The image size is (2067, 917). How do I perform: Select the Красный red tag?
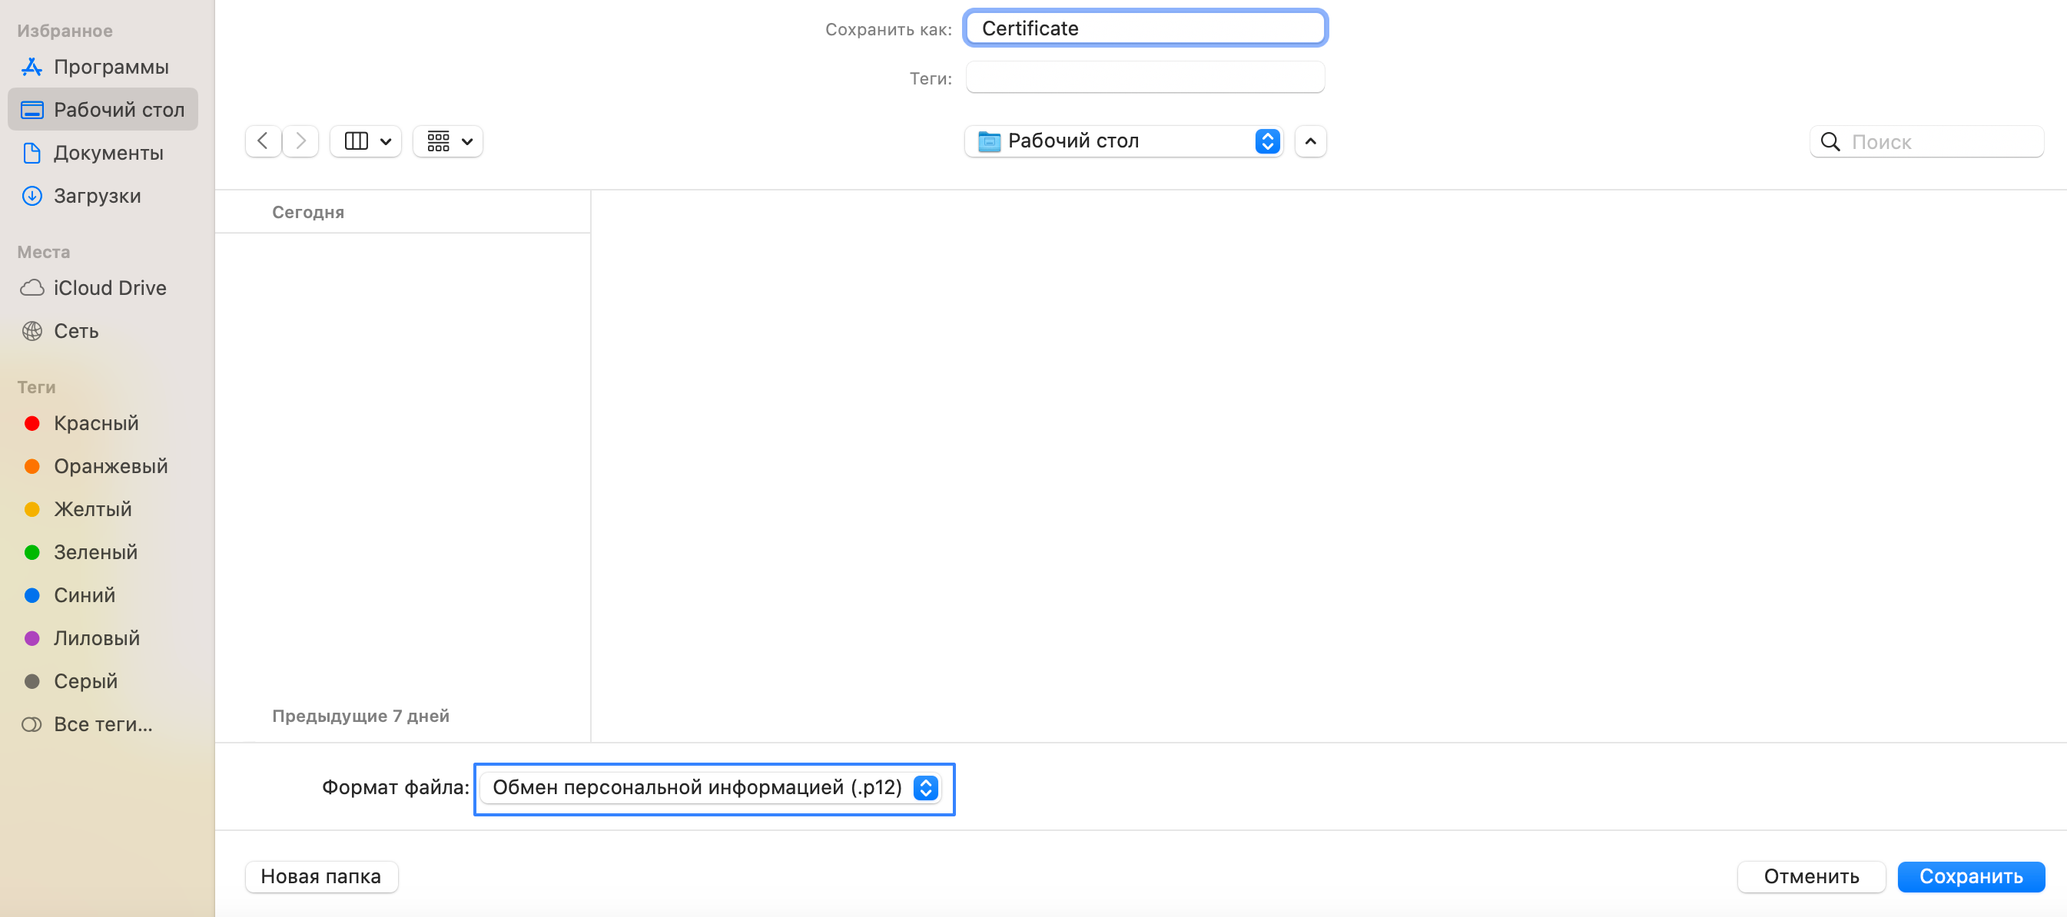point(96,423)
